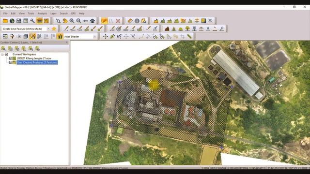Click the water drop classification icon
The image size is (310, 174).
point(208,29)
